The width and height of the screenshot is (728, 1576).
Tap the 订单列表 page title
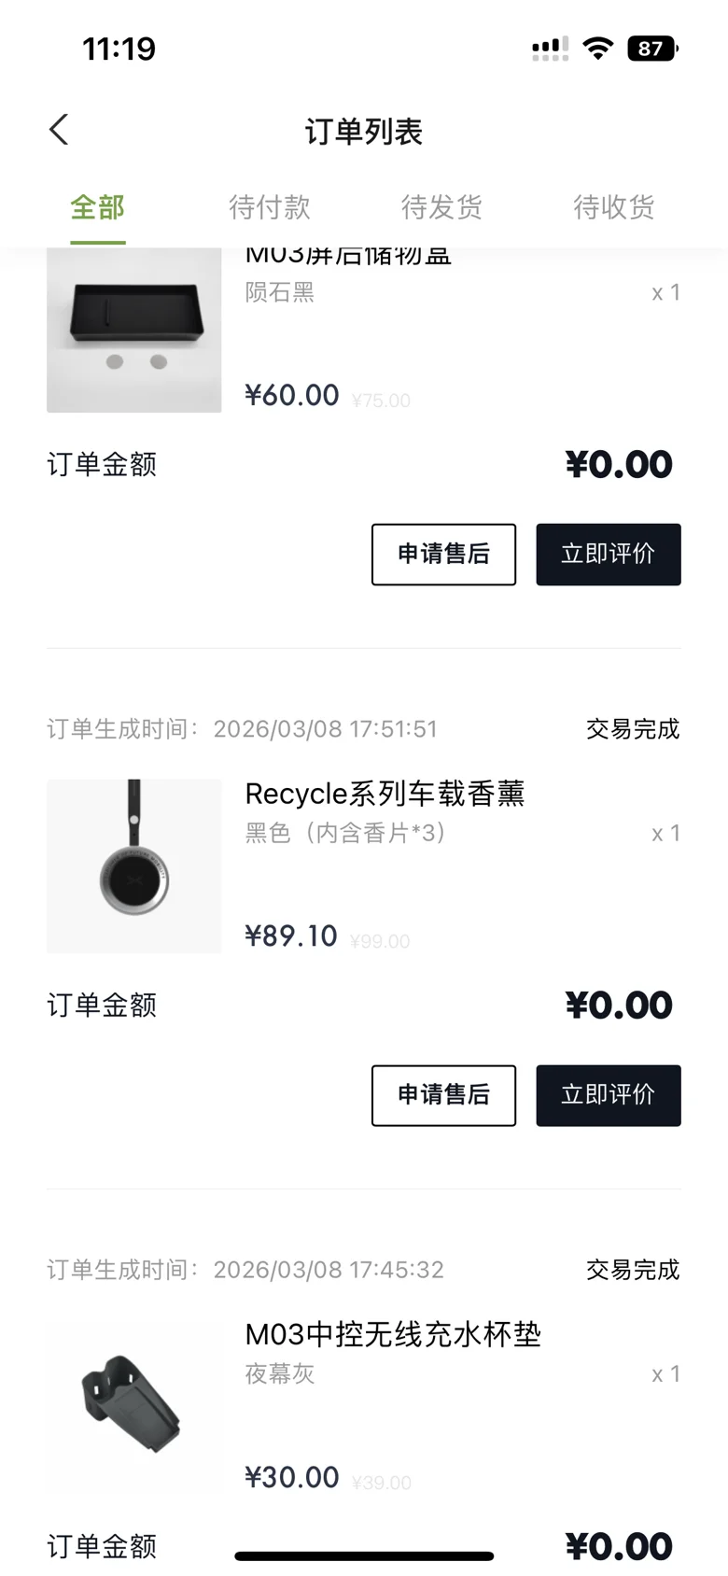coord(364,132)
